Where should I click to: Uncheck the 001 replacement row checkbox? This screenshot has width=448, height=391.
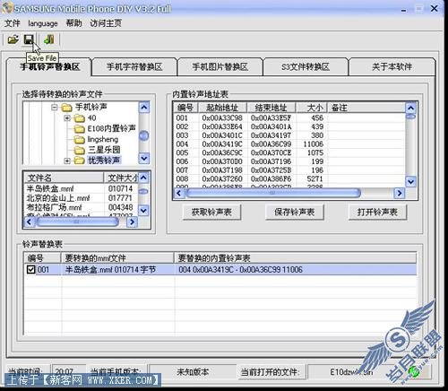[30, 270]
